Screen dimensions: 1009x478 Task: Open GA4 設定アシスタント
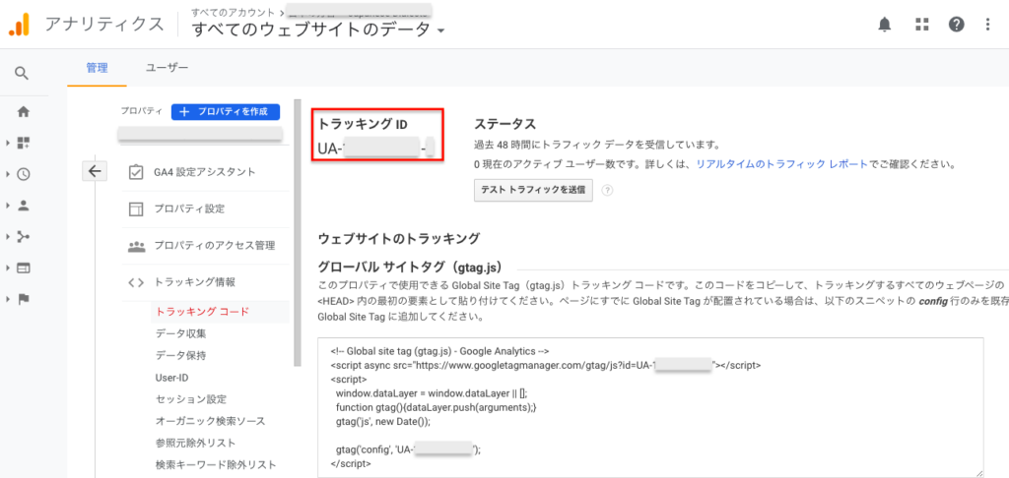click(x=205, y=172)
